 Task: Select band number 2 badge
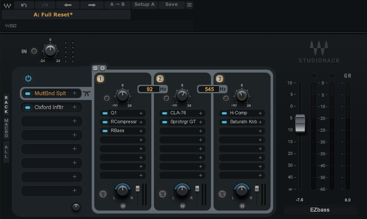click(x=160, y=79)
